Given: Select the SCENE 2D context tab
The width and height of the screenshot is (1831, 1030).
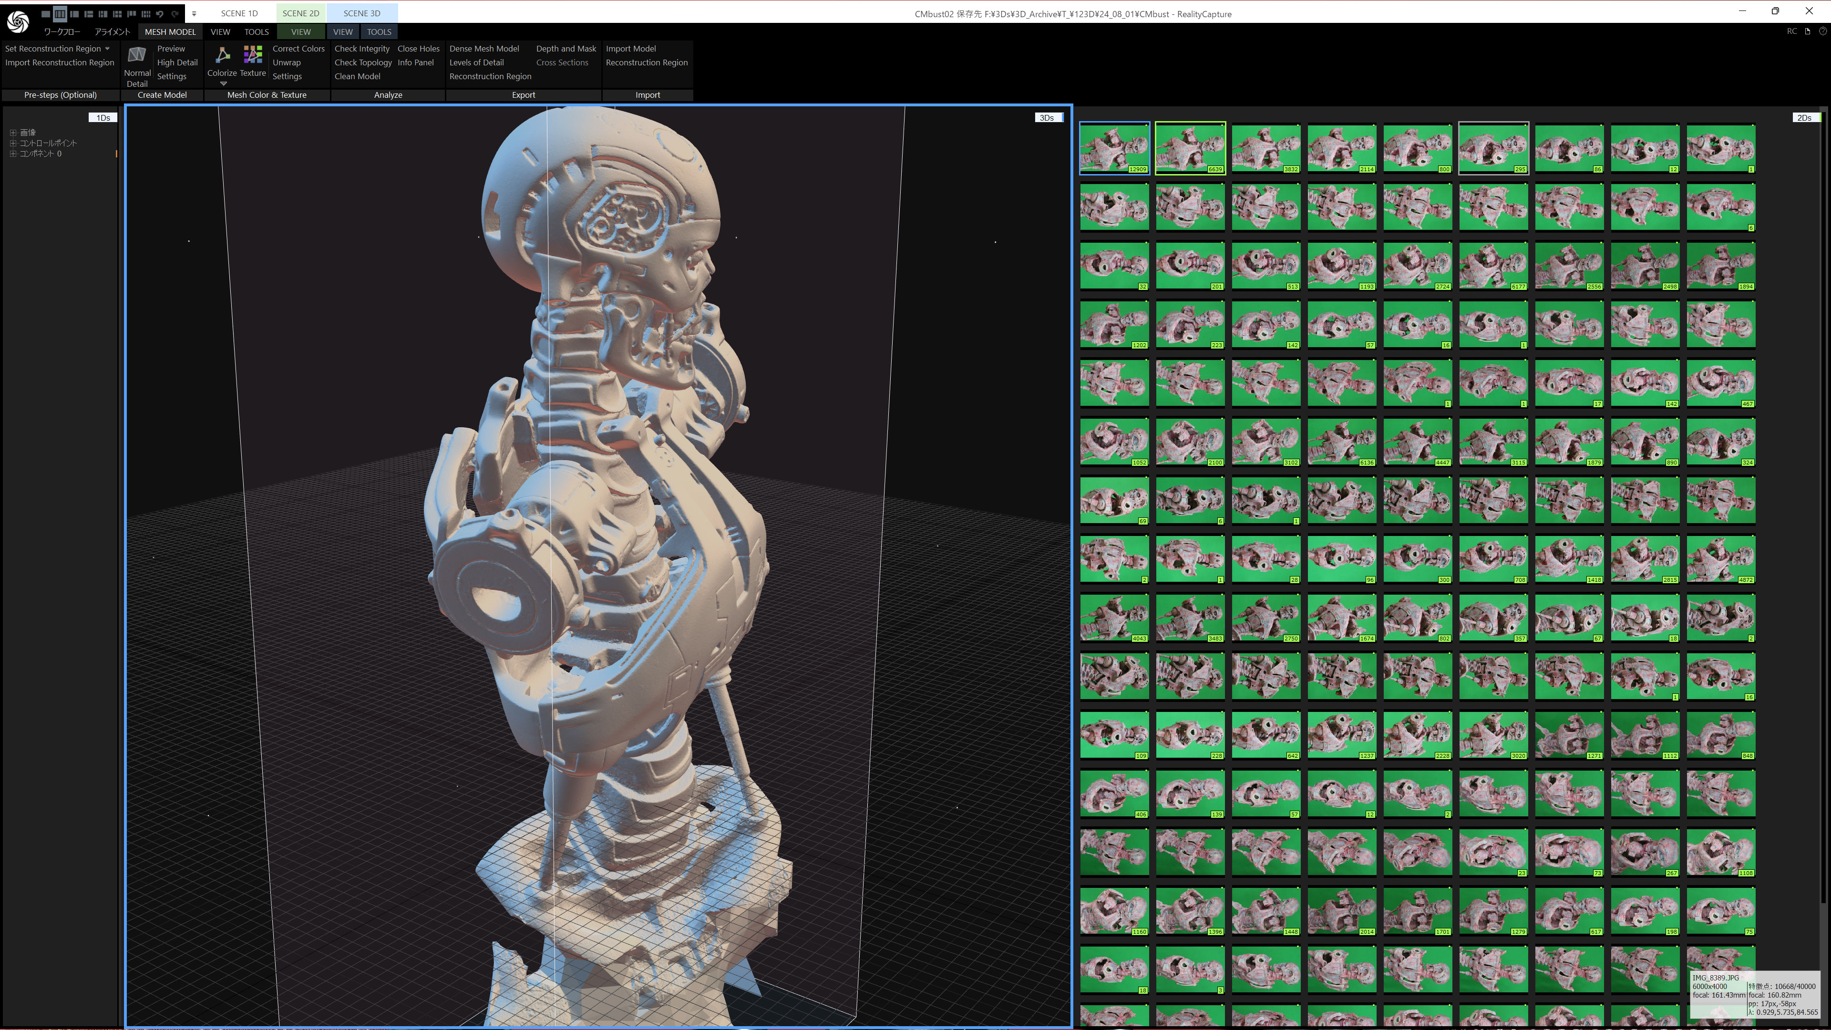Looking at the screenshot, I should (301, 13).
